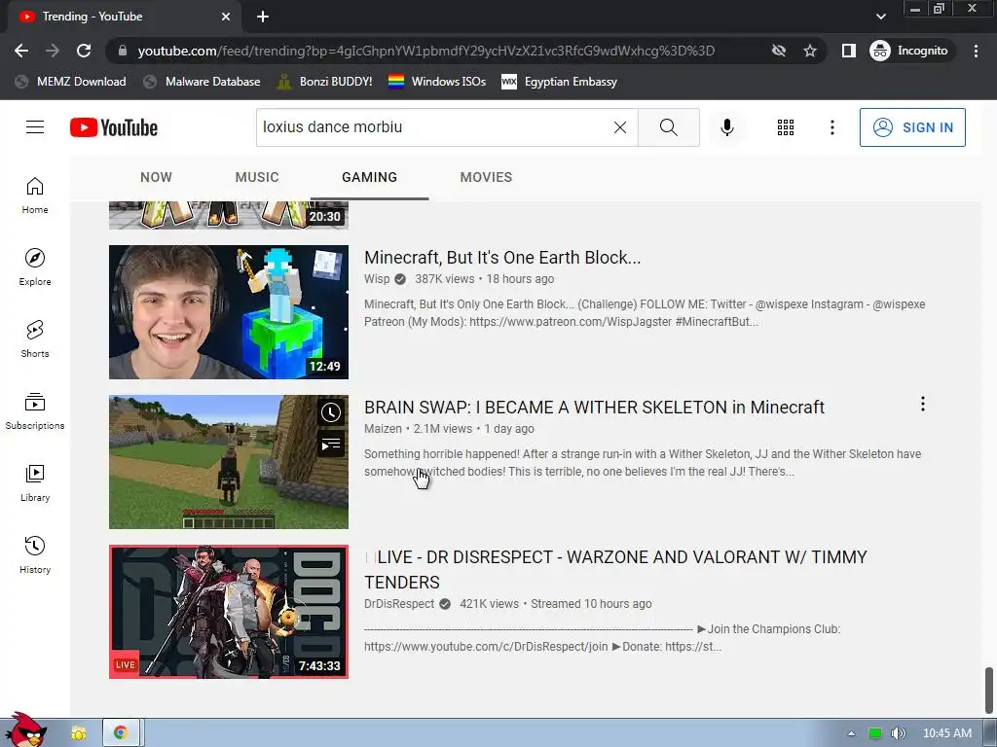Select the GAMING trending tab
Screen dimensions: 997x747
pos(369,177)
